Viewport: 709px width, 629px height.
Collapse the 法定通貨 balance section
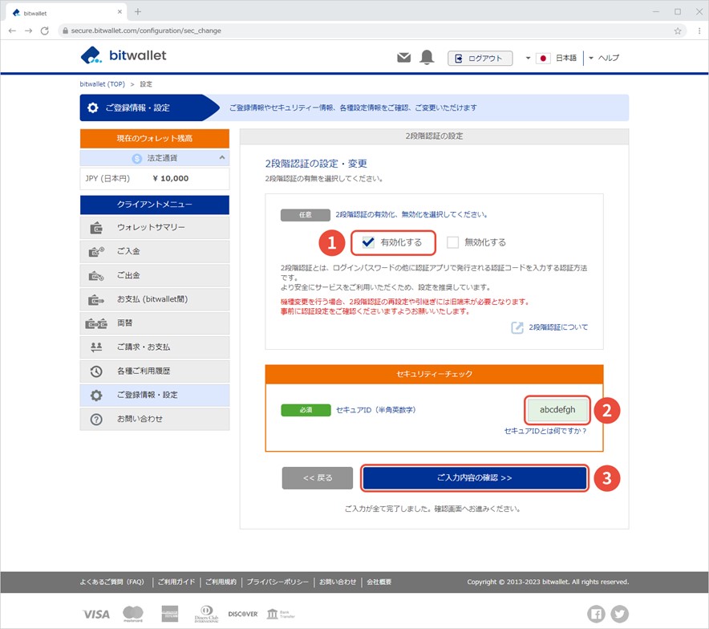click(222, 158)
